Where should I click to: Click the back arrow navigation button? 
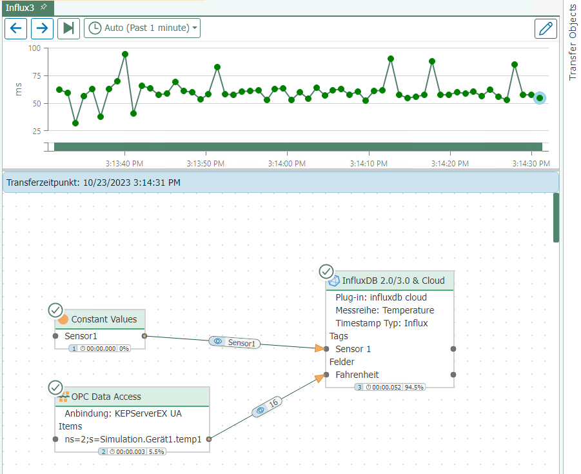pyautogui.click(x=16, y=28)
